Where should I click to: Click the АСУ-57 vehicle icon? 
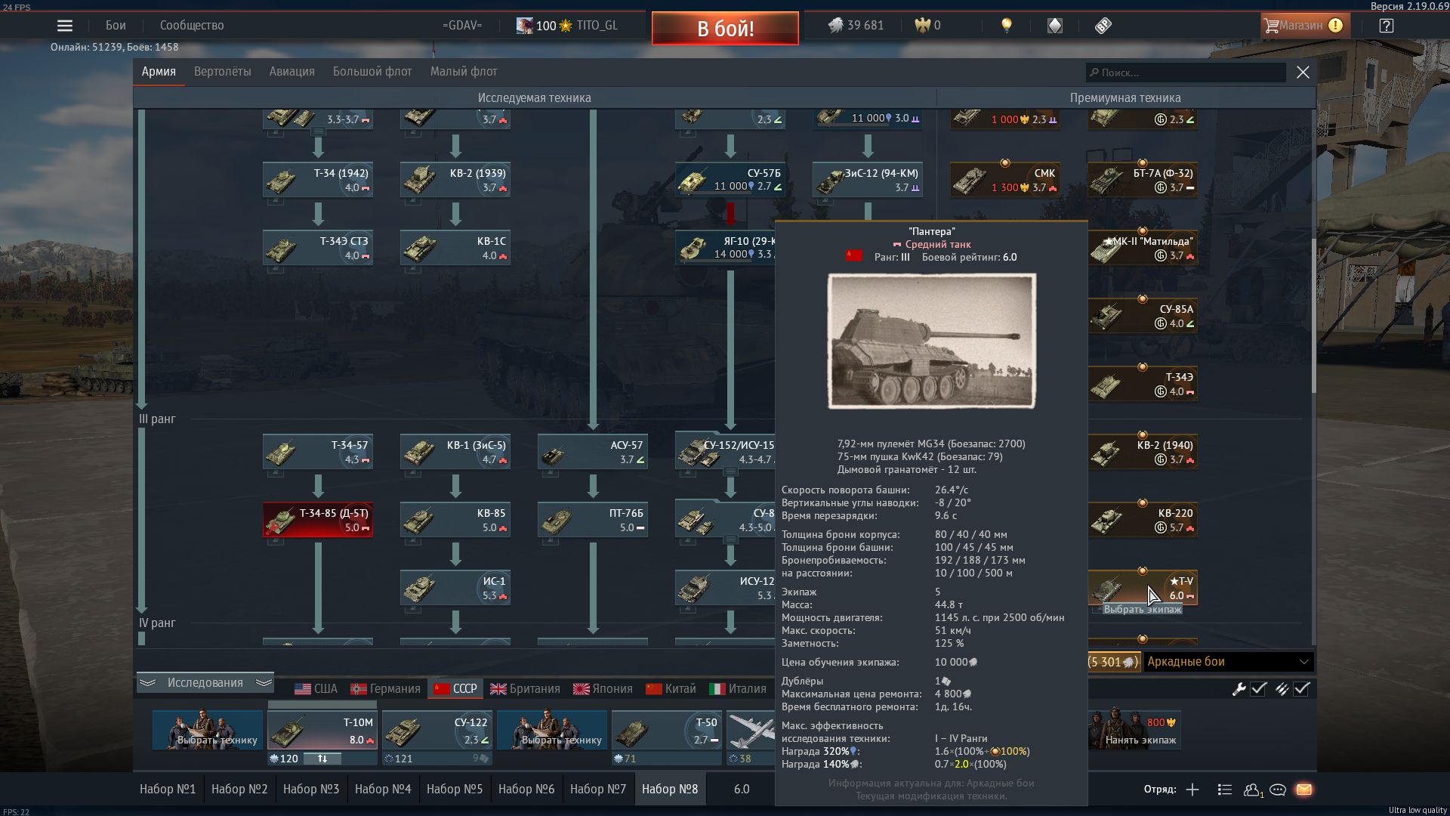(554, 453)
